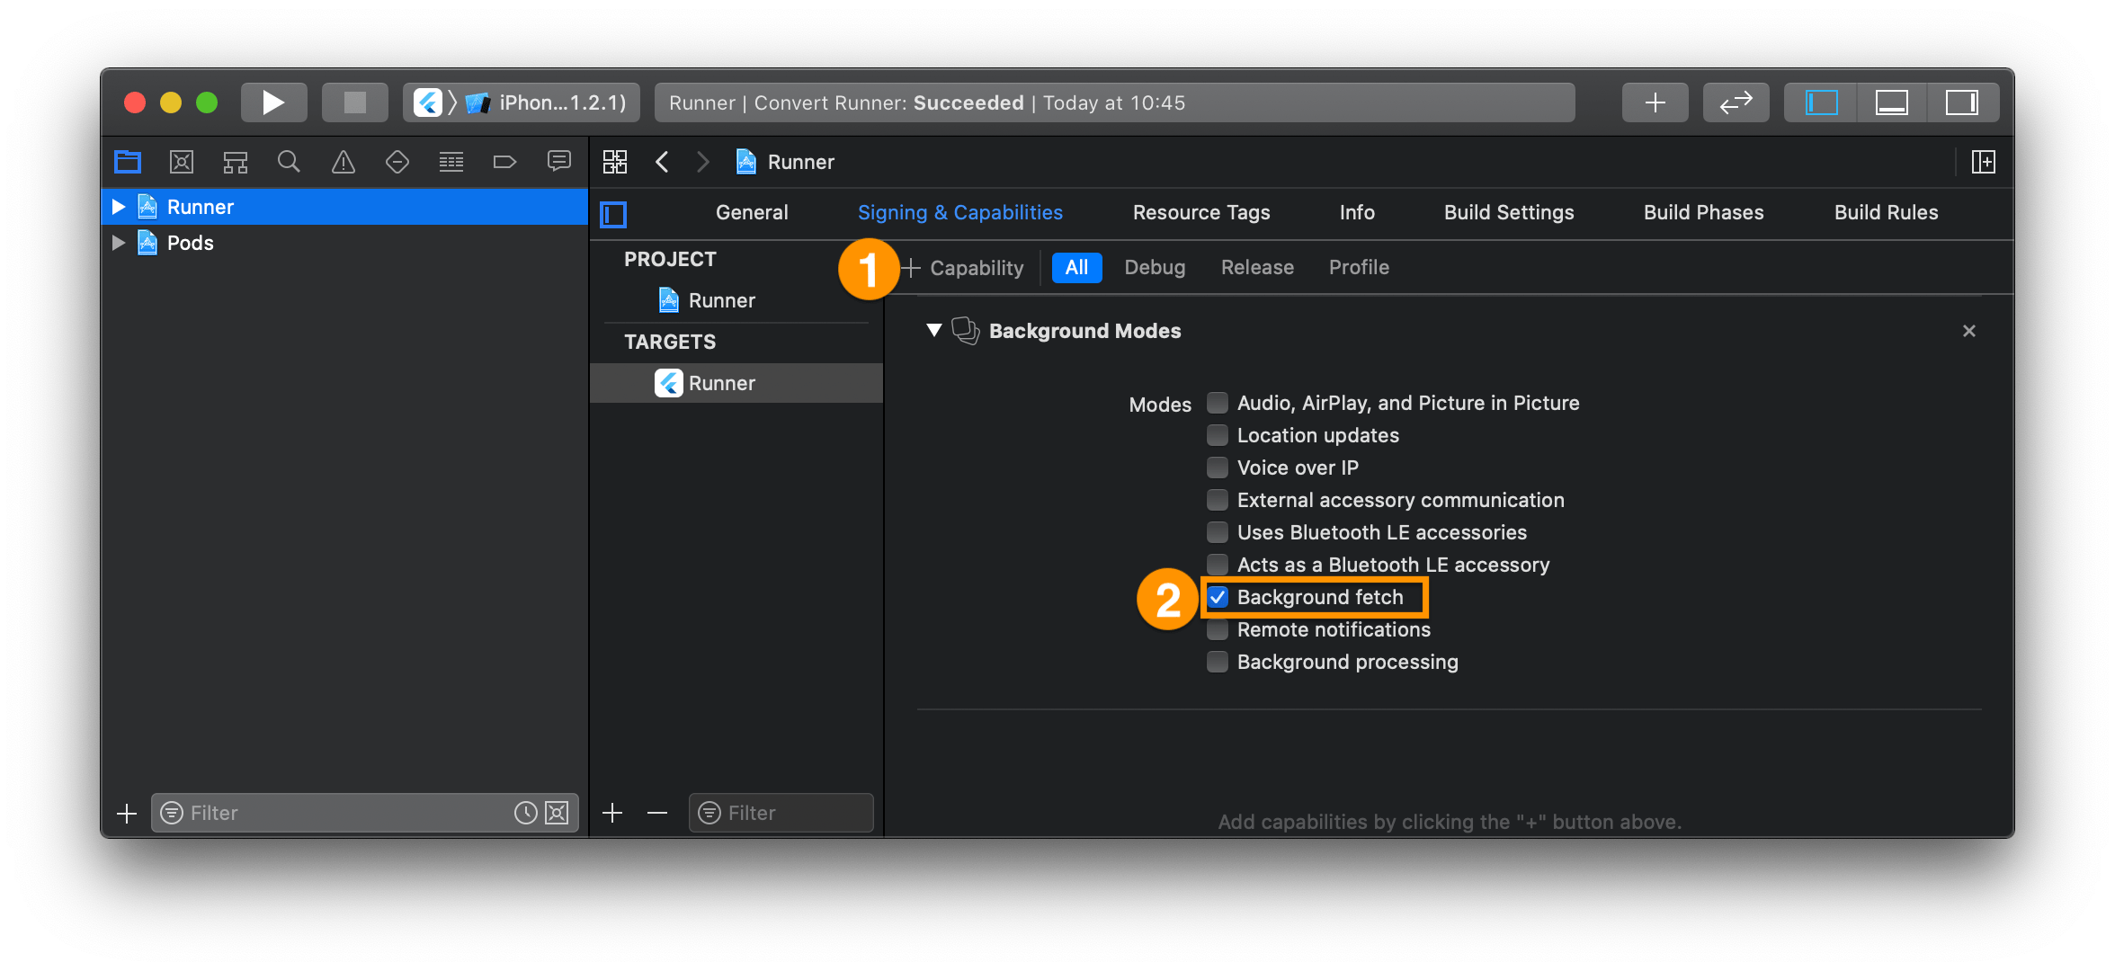Open the find navigator magnifier icon
Screen dimensions: 2115x971
(x=289, y=162)
